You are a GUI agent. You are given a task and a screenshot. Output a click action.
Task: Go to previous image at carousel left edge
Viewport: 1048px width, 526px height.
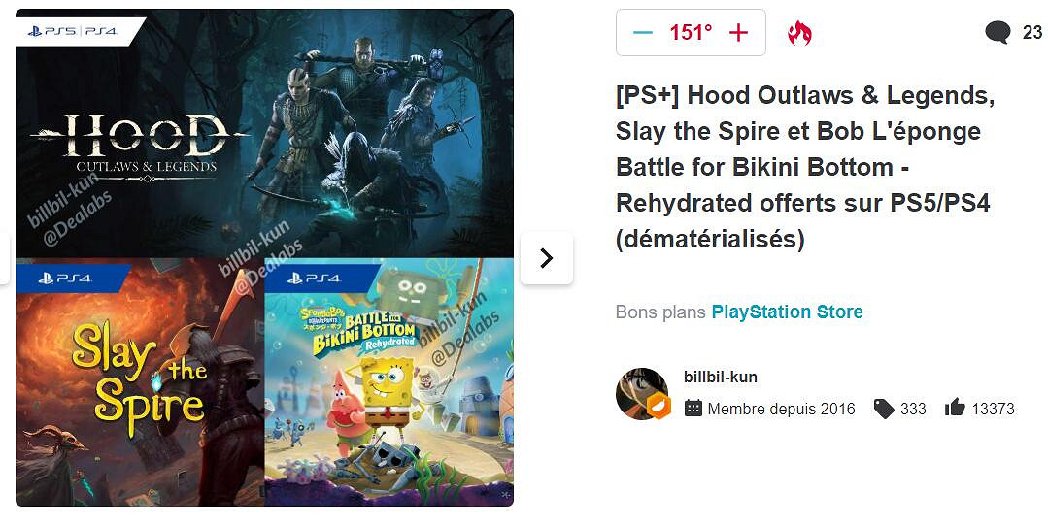tap(5, 258)
